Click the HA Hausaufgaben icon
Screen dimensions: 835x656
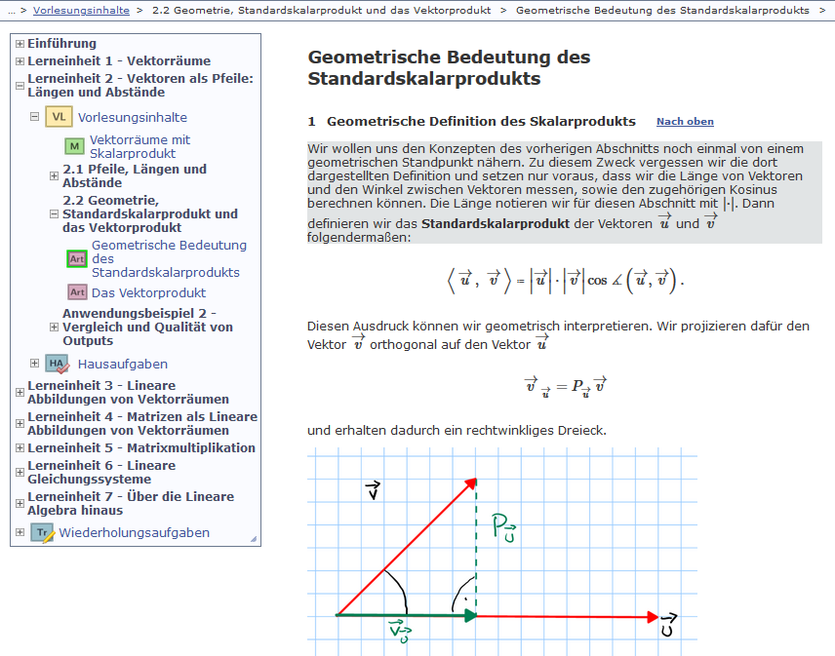pos(59,365)
